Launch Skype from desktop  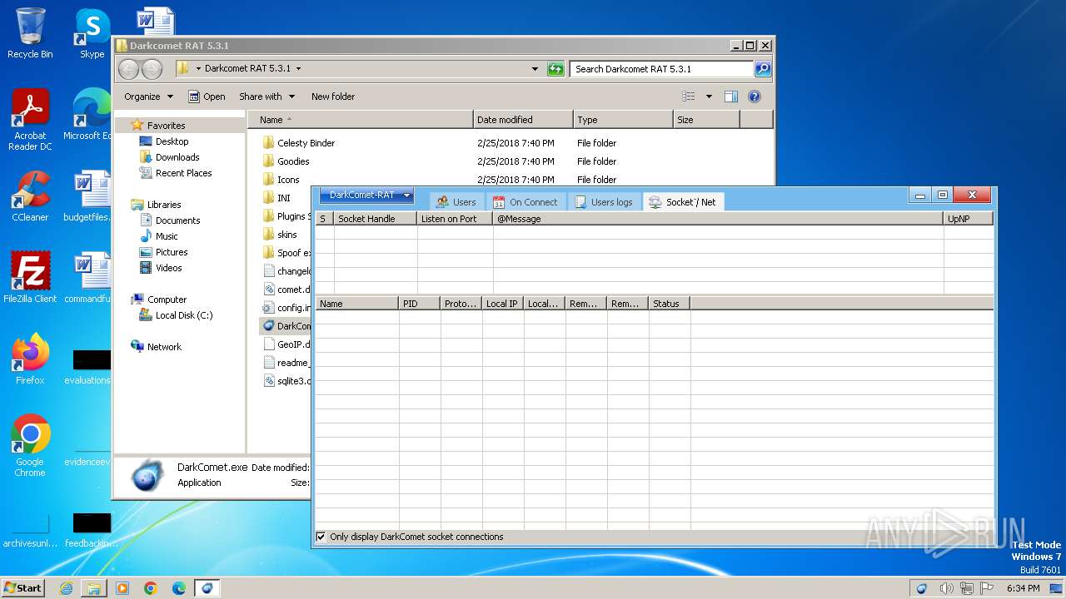tap(92, 33)
